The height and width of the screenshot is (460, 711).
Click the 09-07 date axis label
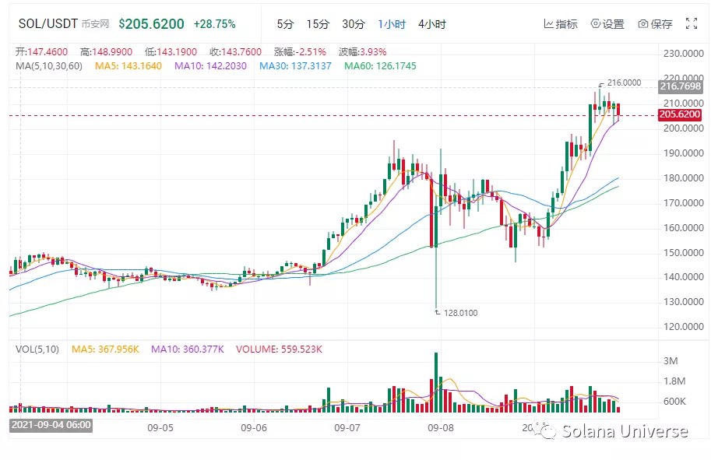click(347, 429)
